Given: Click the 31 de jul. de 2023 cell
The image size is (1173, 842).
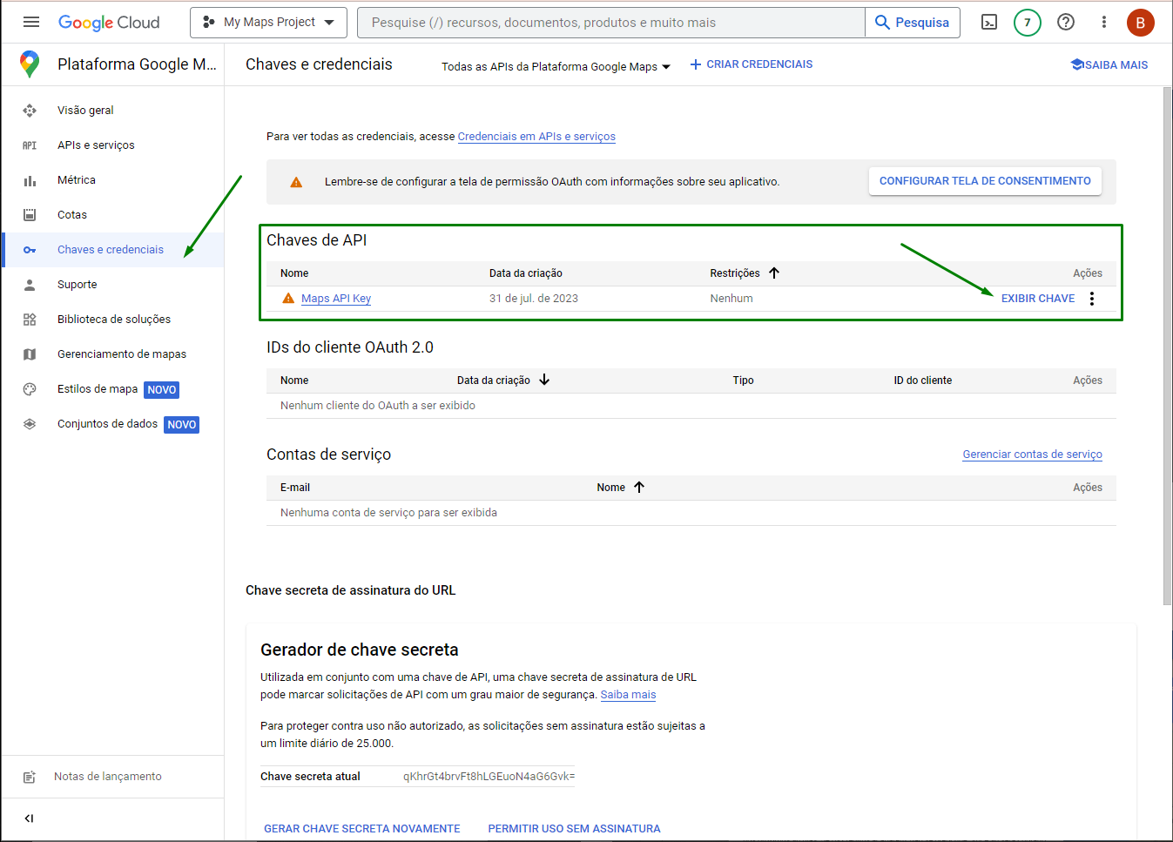Looking at the screenshot, I should 534,299.
